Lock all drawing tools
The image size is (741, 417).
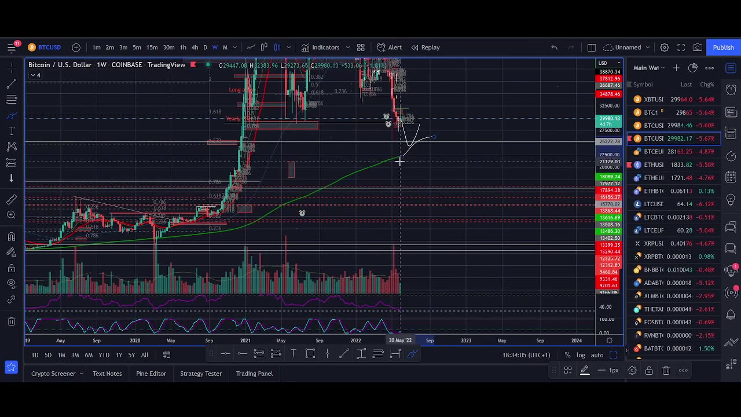tap(12, 268)
